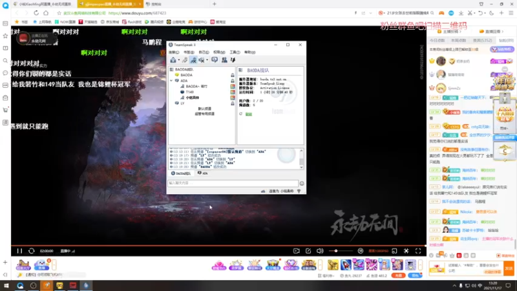Image resolution: width=517 pixels, height=291 pixels.
Task: Open dropdown arrow beside TeamSpeak mute icon
Action: coord(207,60)
